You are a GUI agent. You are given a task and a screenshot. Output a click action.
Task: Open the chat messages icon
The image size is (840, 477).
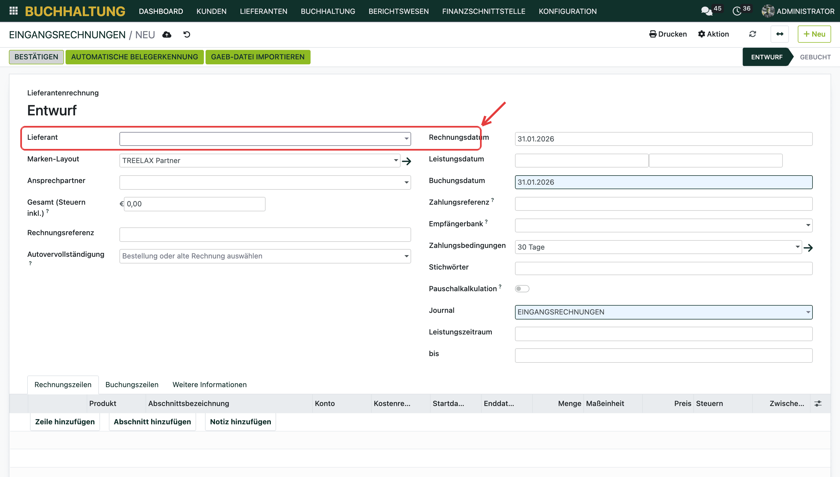pyautogui.click(x=706, y=11)
